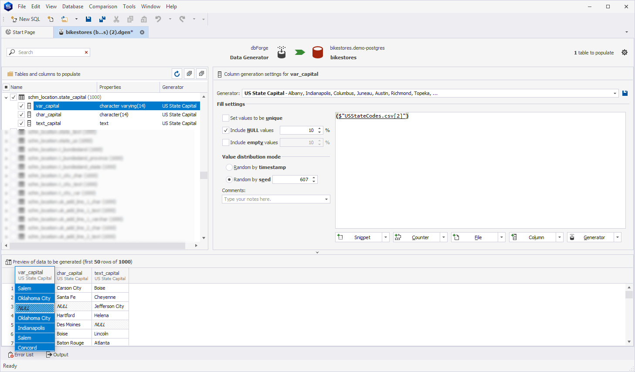Click the Paste icon in toolbar
Screen dimensions: 635x372
(x=144, y=19)
